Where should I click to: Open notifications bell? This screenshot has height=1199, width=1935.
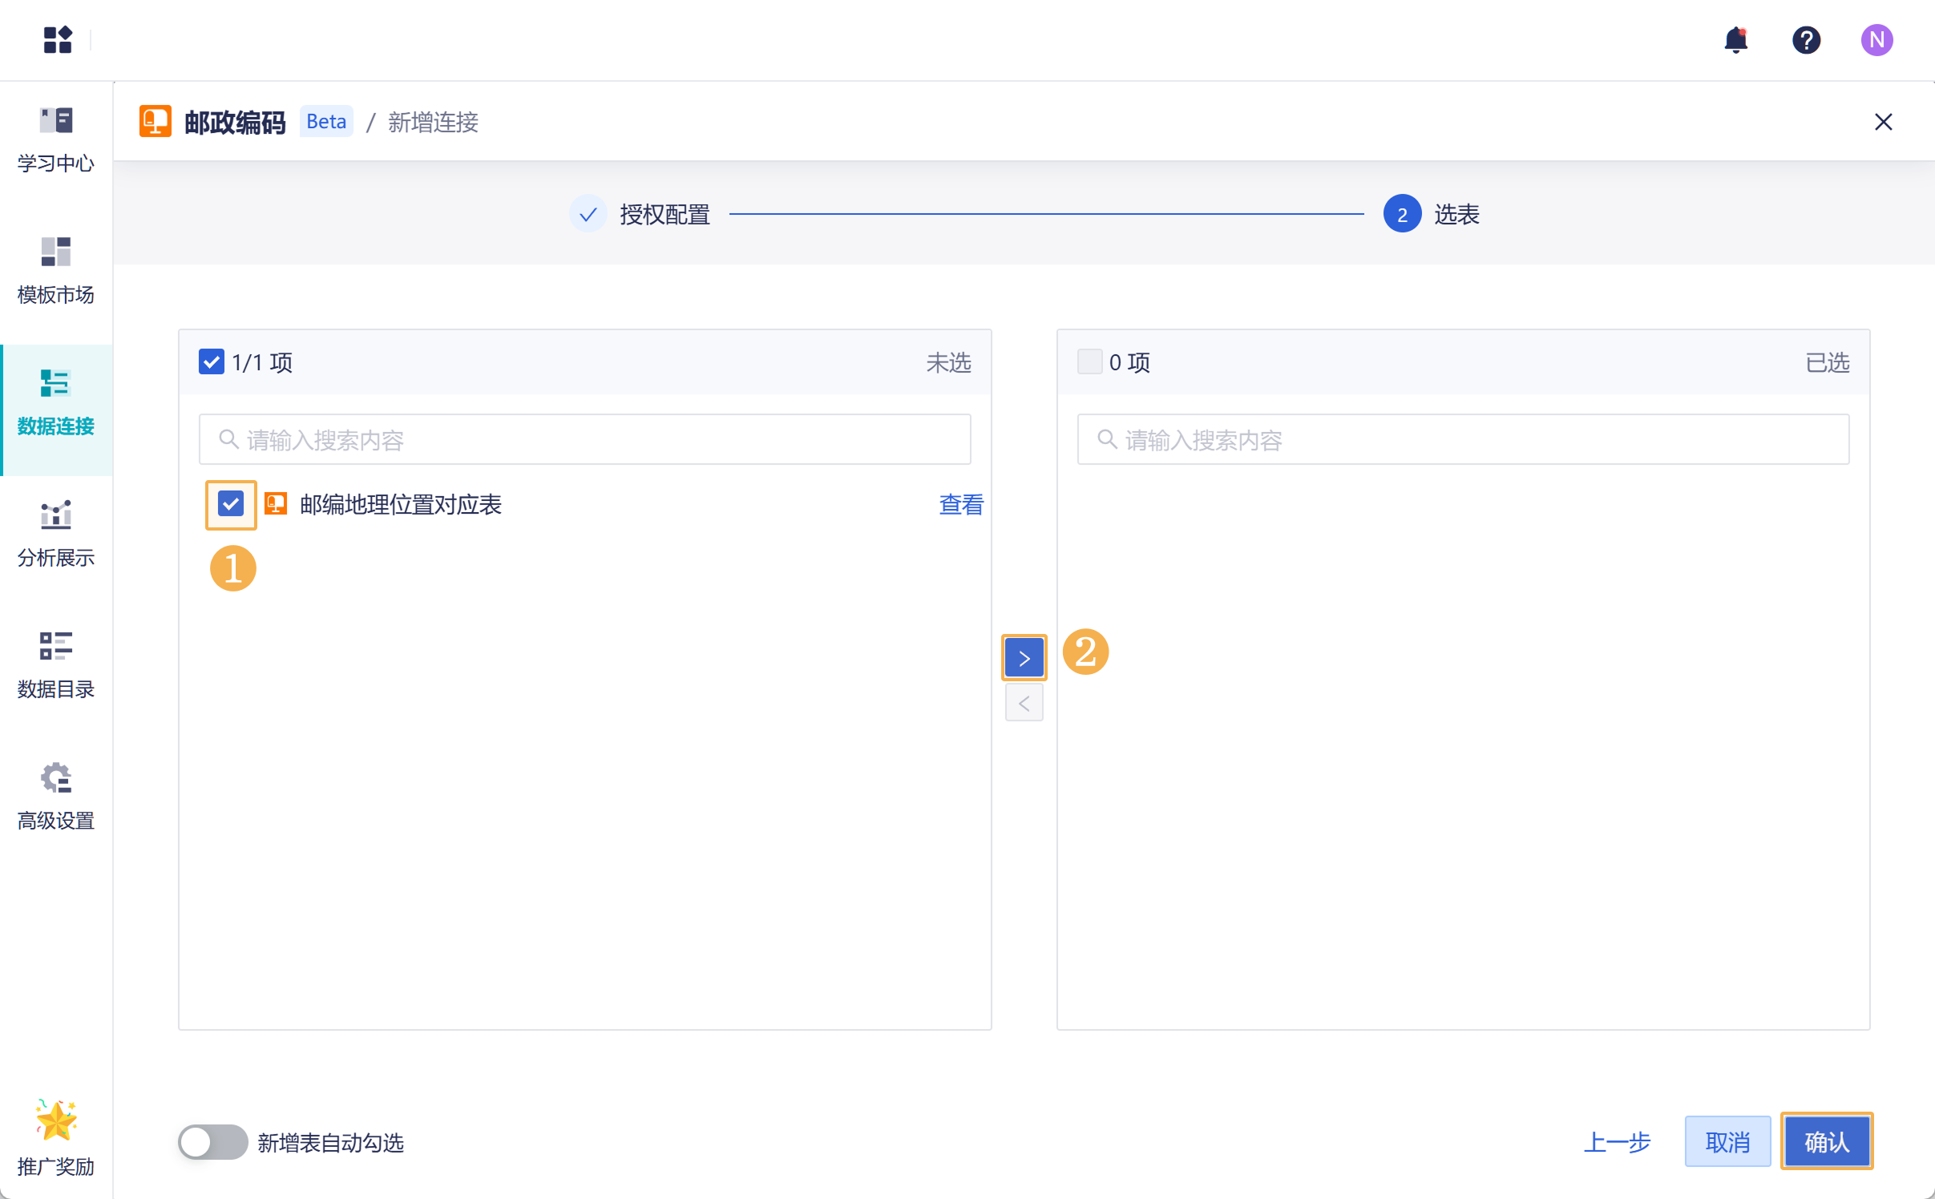click(x=1735, y=39)
